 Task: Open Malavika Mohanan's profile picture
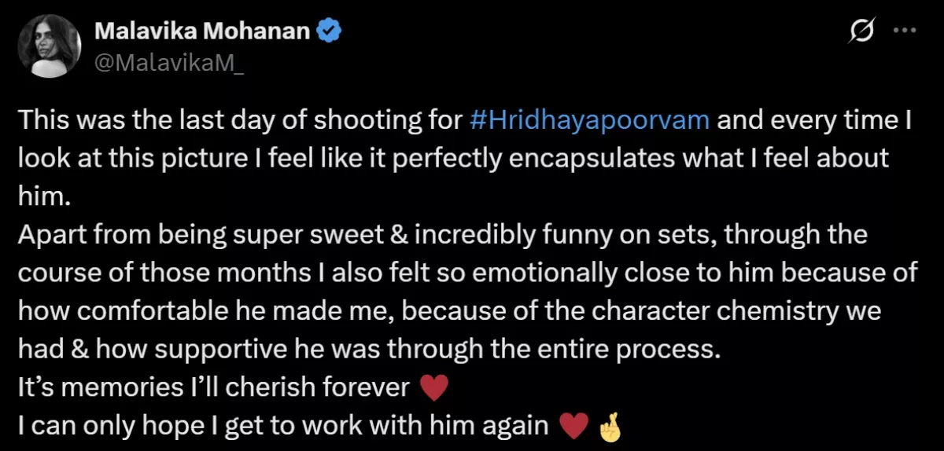tap(50, 46)
